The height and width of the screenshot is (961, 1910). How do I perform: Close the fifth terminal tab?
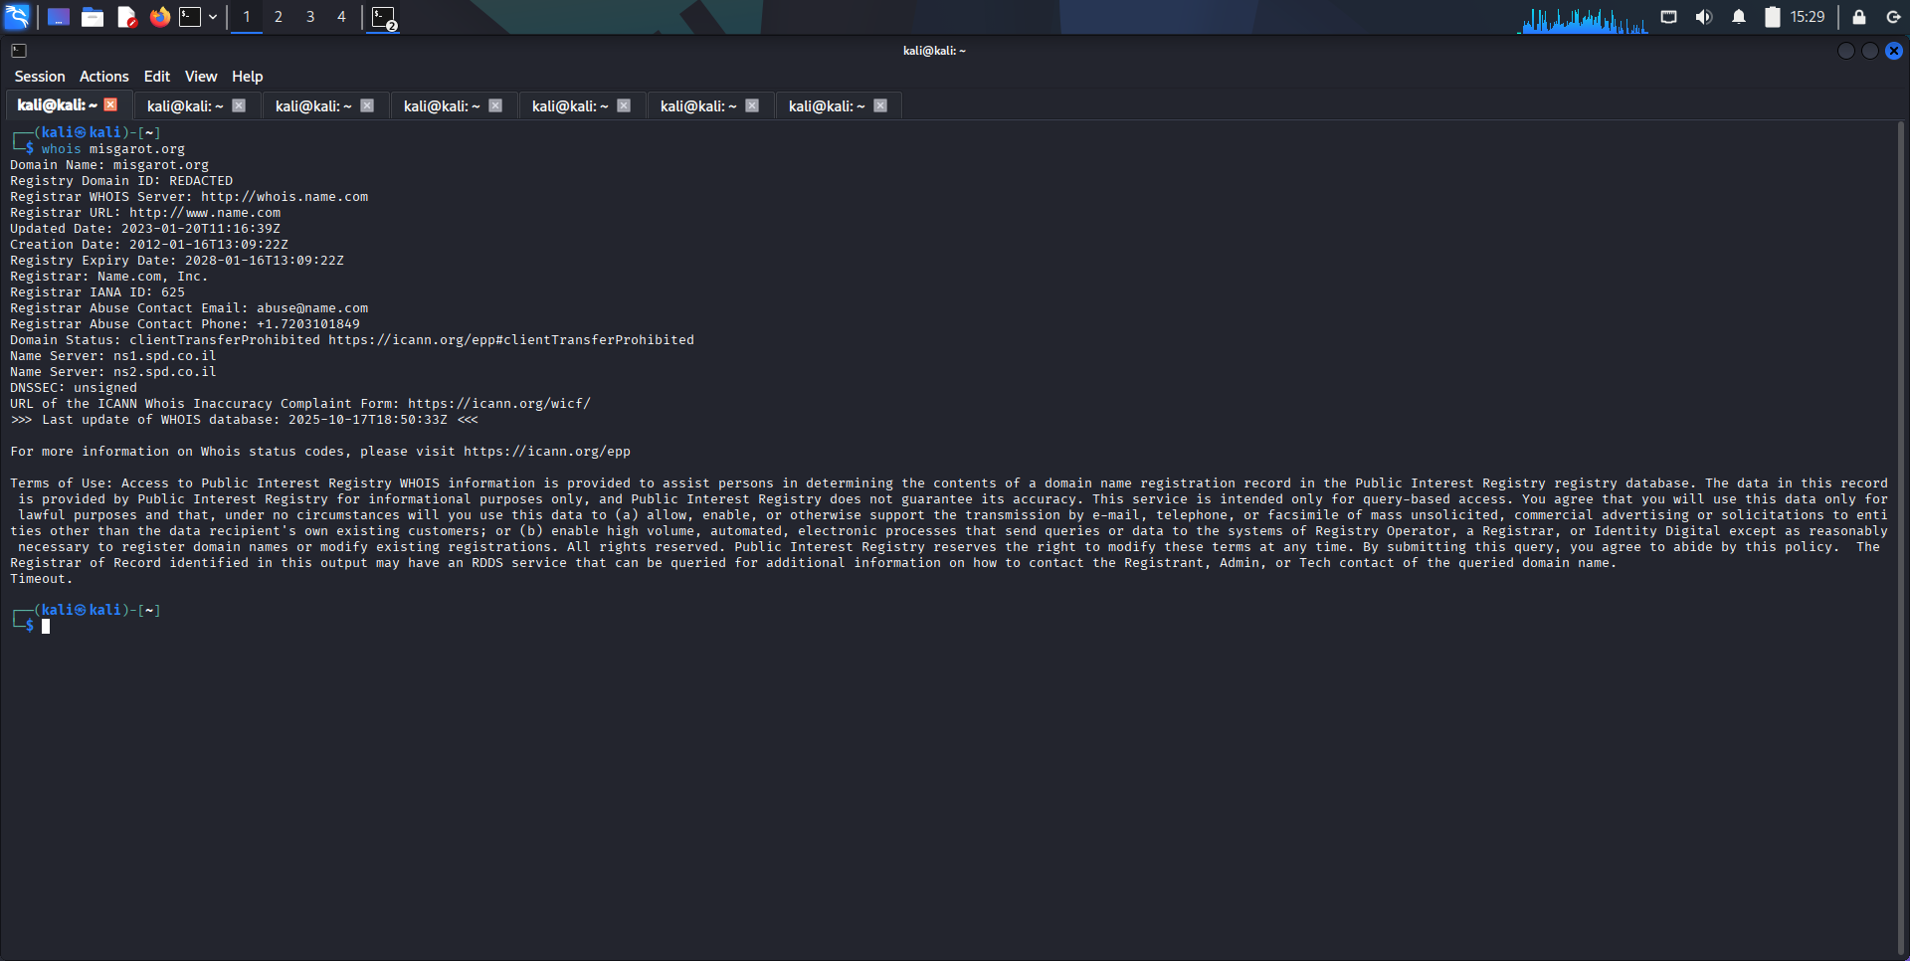click(x=624, y=105)
